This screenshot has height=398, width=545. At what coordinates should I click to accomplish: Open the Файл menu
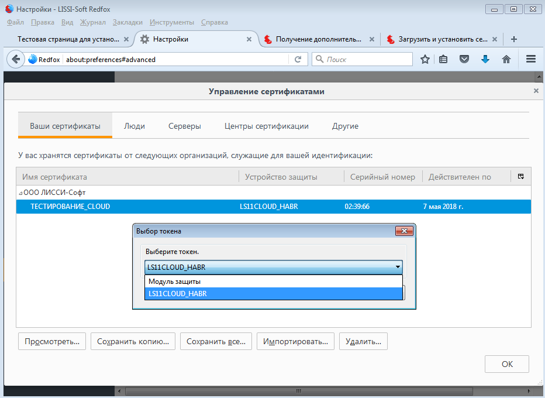15,22
